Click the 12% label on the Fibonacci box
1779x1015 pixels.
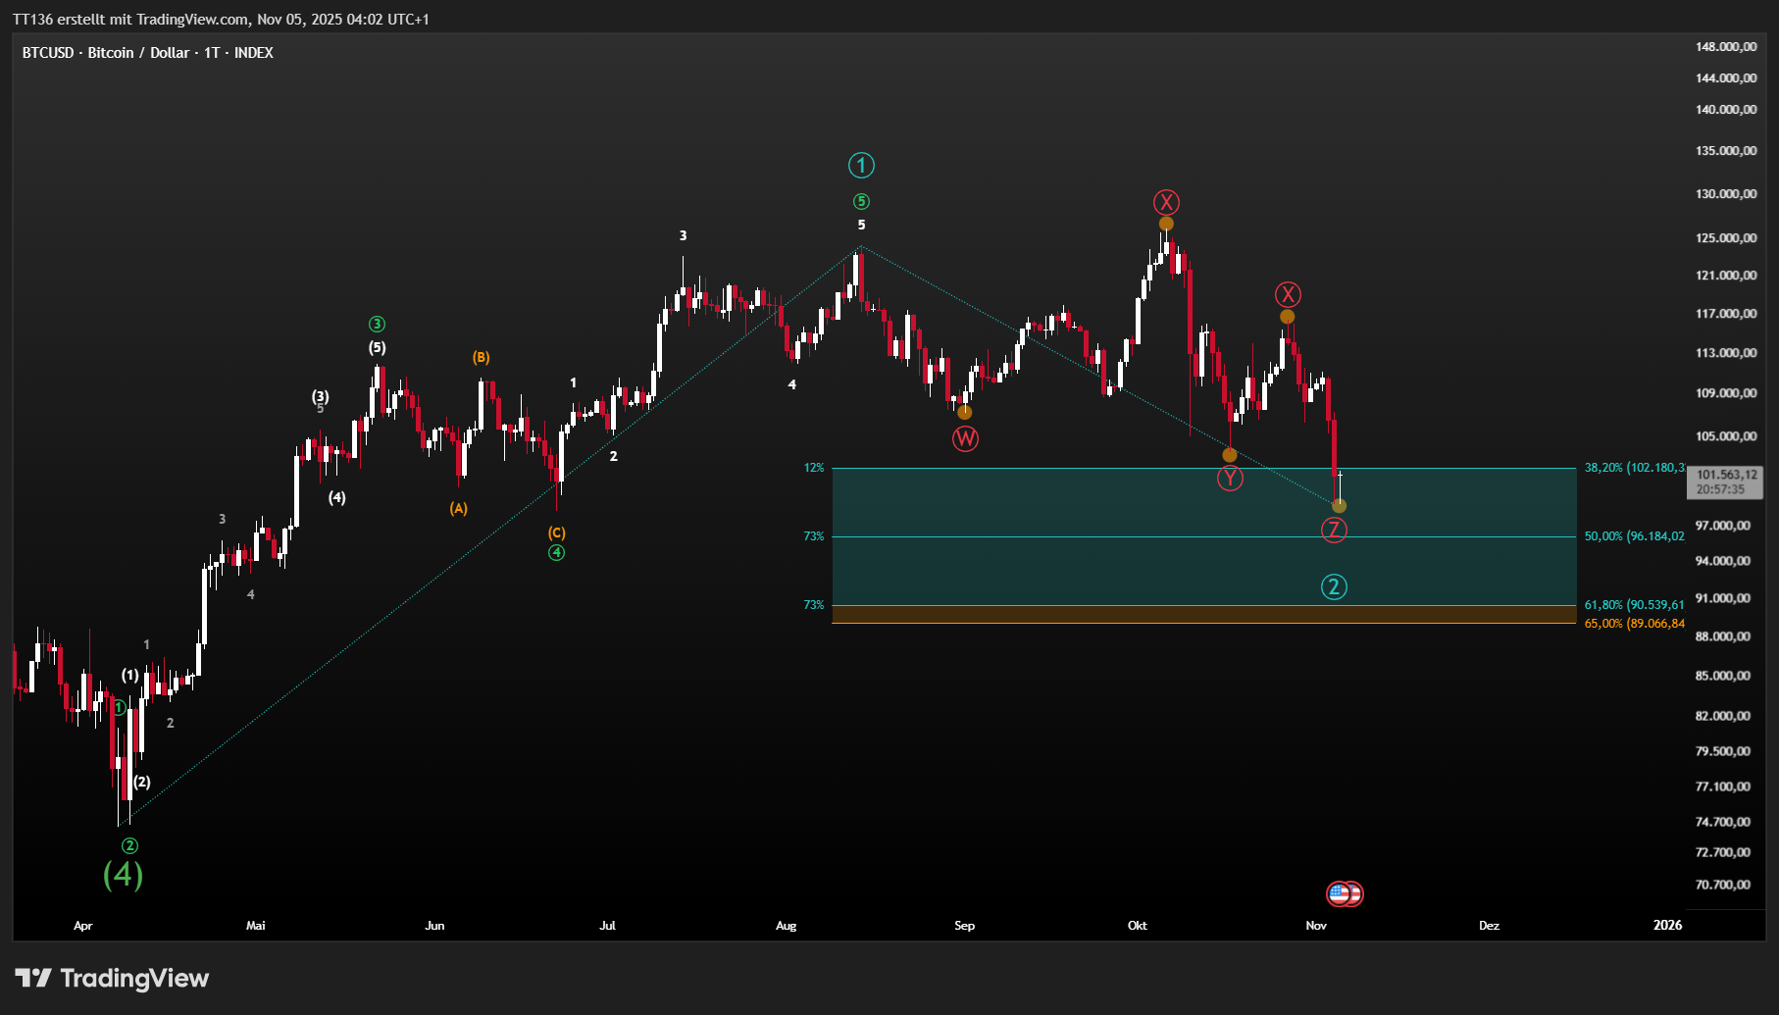pos(814,468)
